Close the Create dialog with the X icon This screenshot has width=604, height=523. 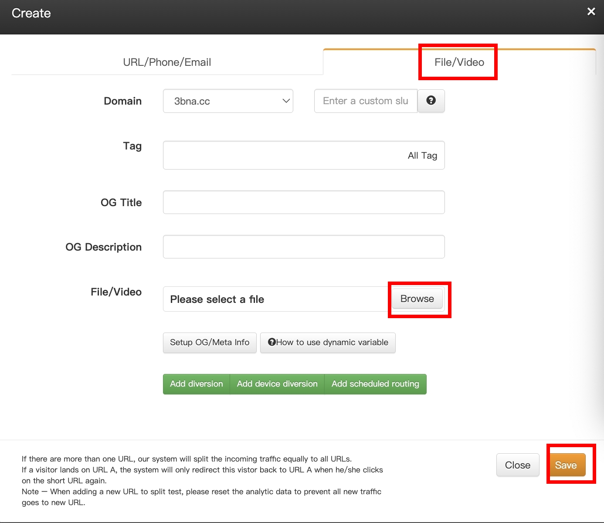[x=591, y=12]
